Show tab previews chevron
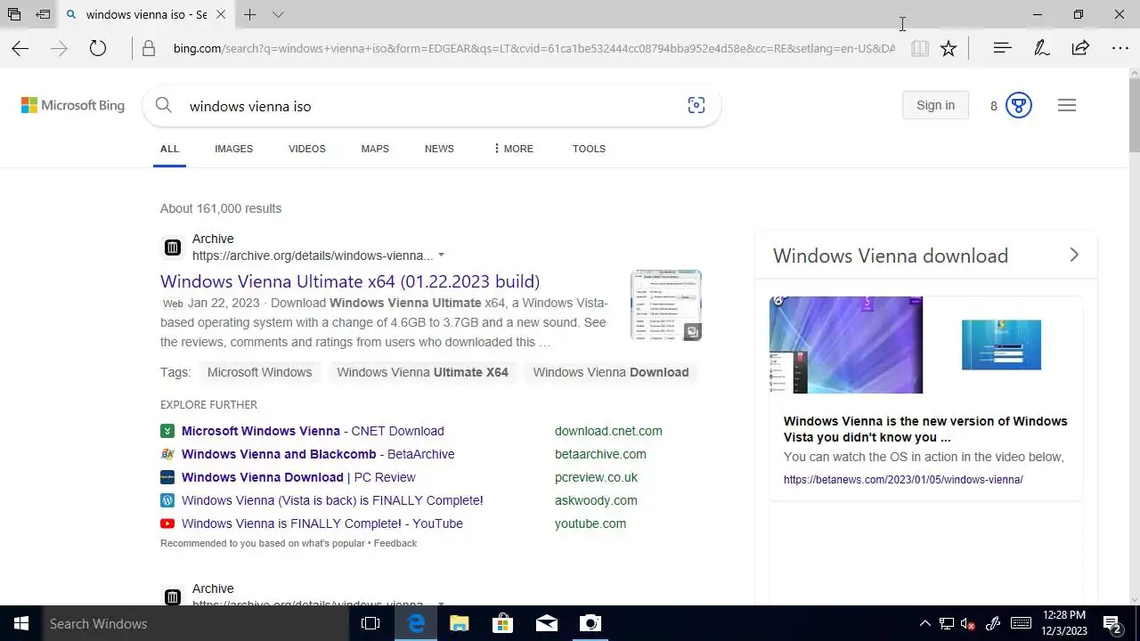Viewport: 1140px width, 641px height. click(x=278, y=14)
